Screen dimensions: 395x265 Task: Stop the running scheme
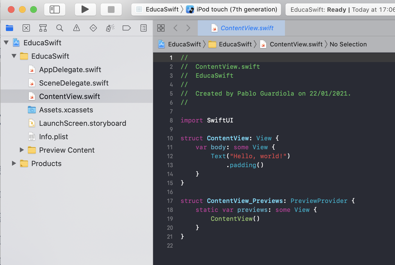pos(111,10)
